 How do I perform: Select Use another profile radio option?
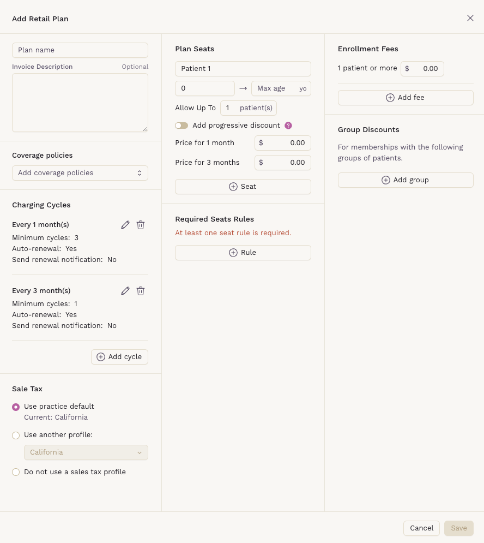pos(16,435)
